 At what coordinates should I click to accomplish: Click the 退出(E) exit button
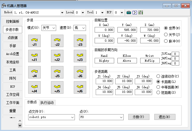click(x=165, y=117)
